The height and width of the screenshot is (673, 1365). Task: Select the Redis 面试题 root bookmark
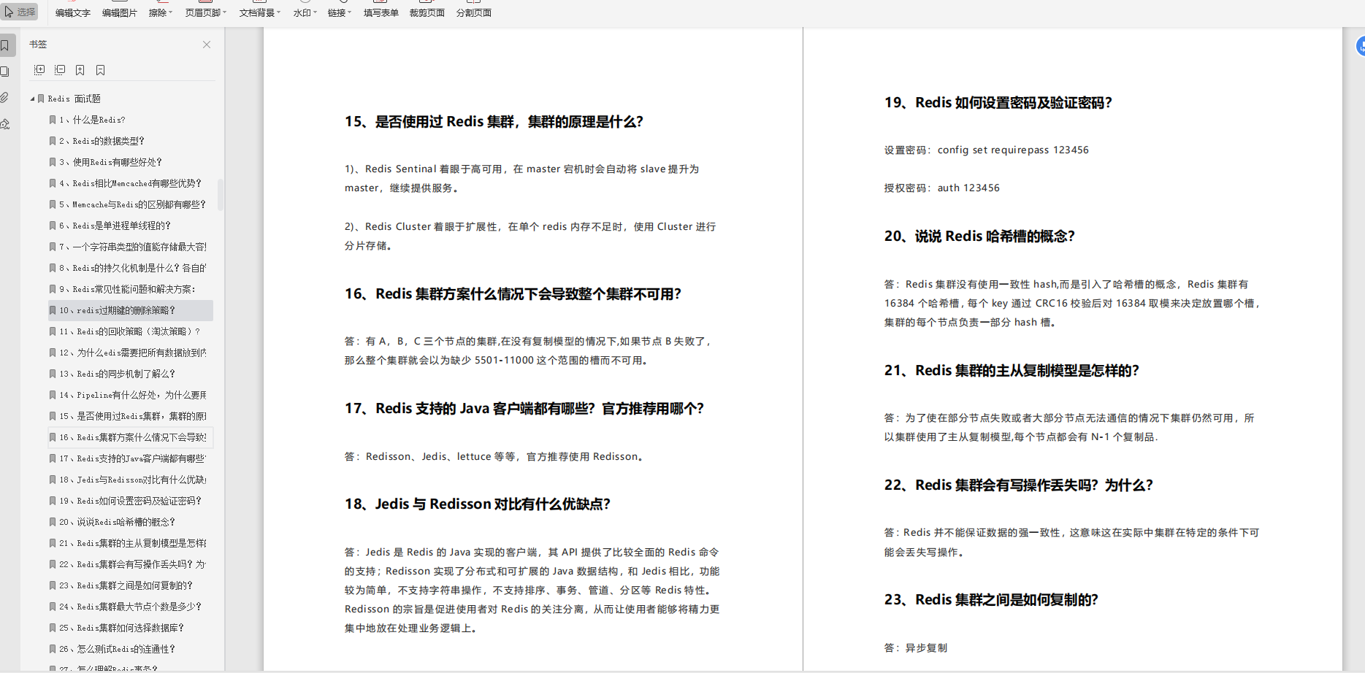(74, 99)
